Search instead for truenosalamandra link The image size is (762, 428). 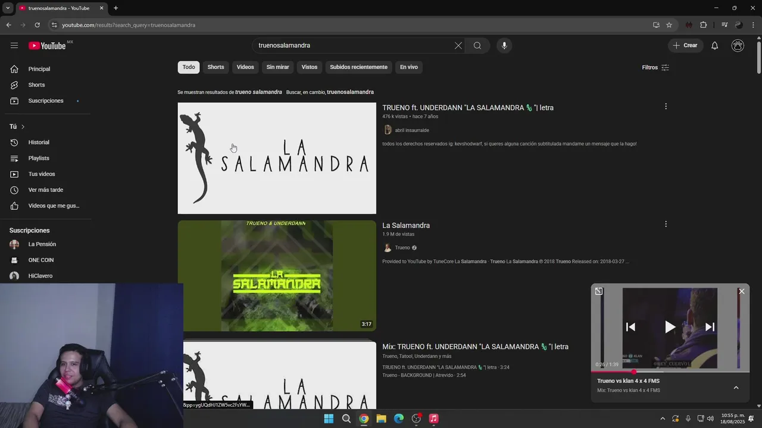[x=350, y=92]
